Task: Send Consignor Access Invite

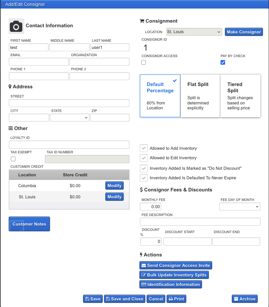Action: coord(176,265)
